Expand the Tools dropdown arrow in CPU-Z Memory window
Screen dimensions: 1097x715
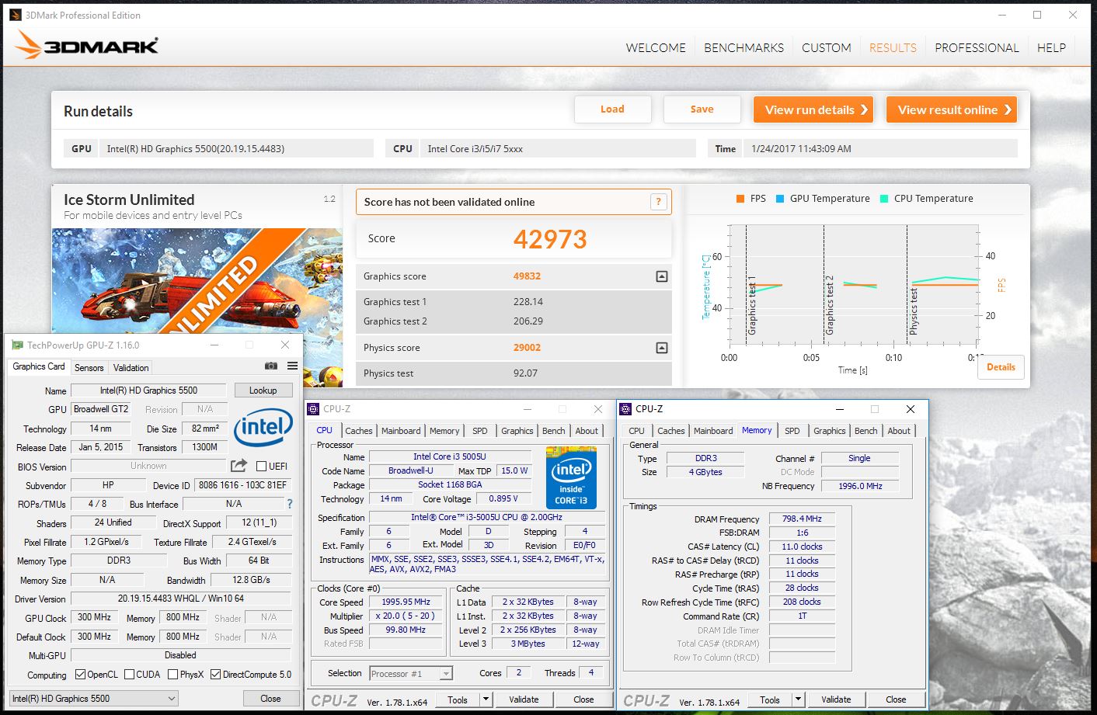(798, 699)
